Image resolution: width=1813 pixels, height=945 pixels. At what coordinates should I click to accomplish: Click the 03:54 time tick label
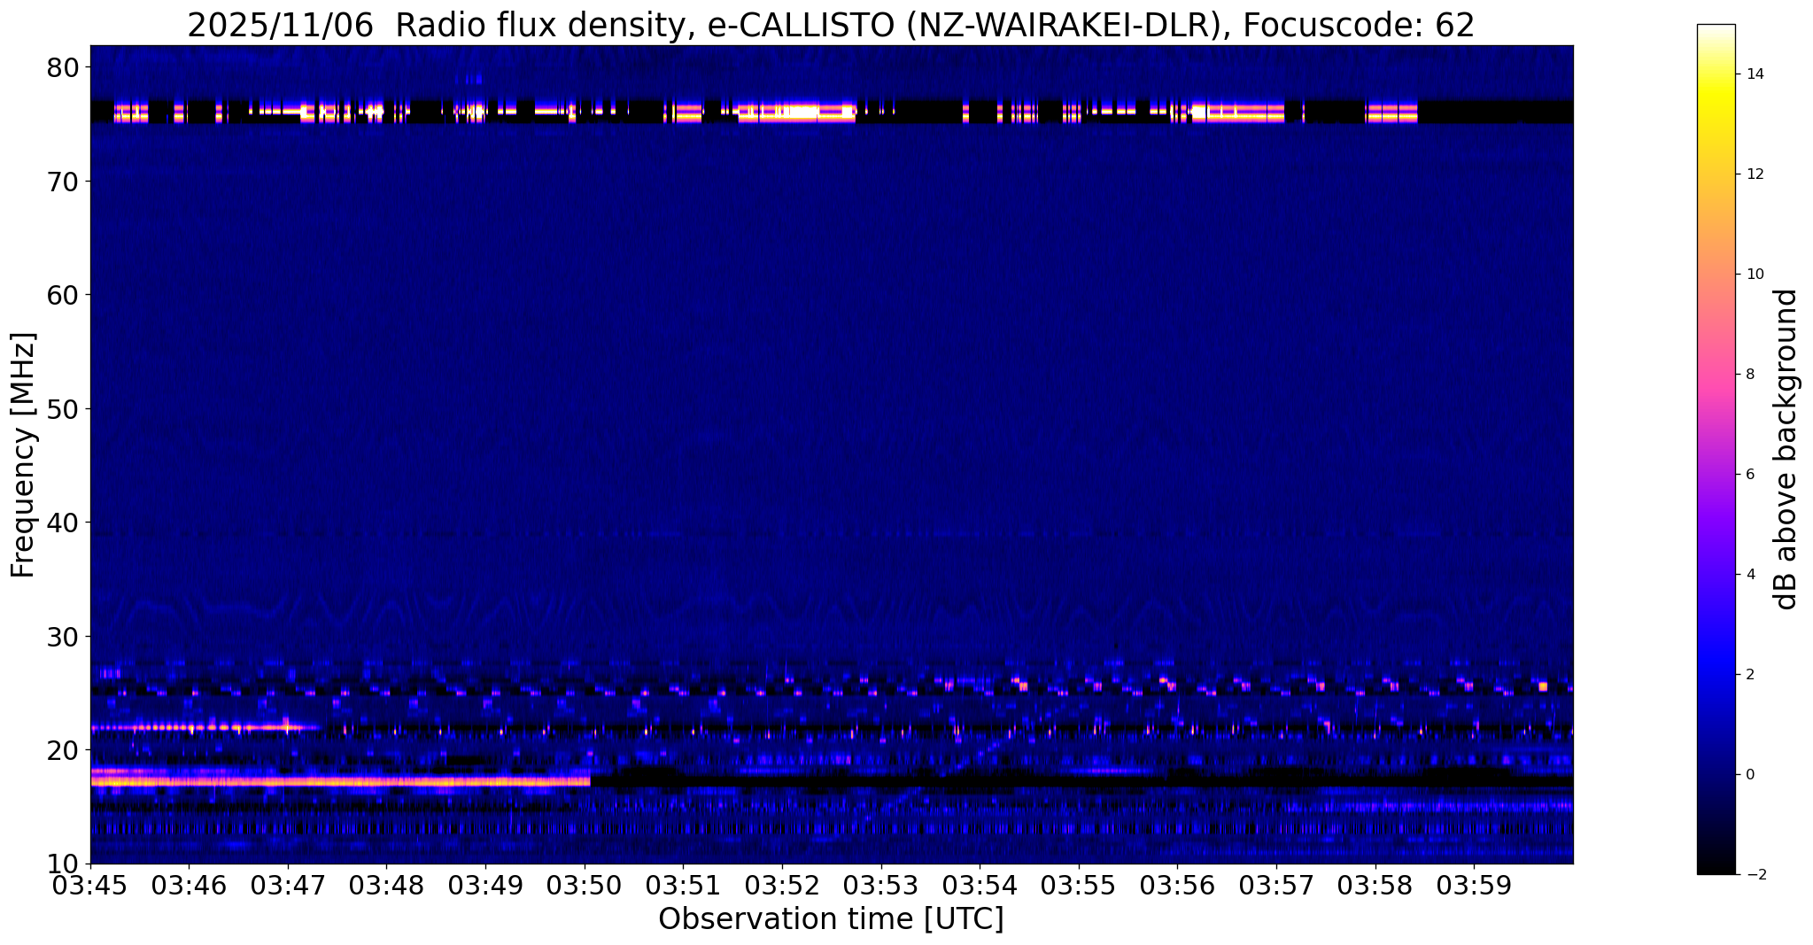(980, 886)
